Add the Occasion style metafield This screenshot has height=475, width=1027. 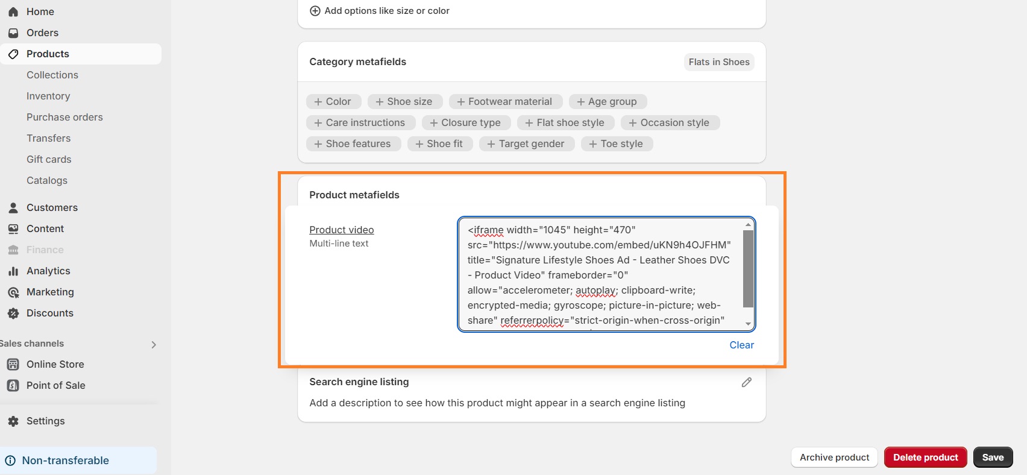click(x=670, y=122)
